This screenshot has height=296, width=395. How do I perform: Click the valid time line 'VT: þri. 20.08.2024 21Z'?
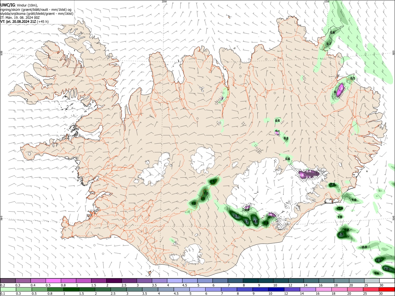coord(19,22)
